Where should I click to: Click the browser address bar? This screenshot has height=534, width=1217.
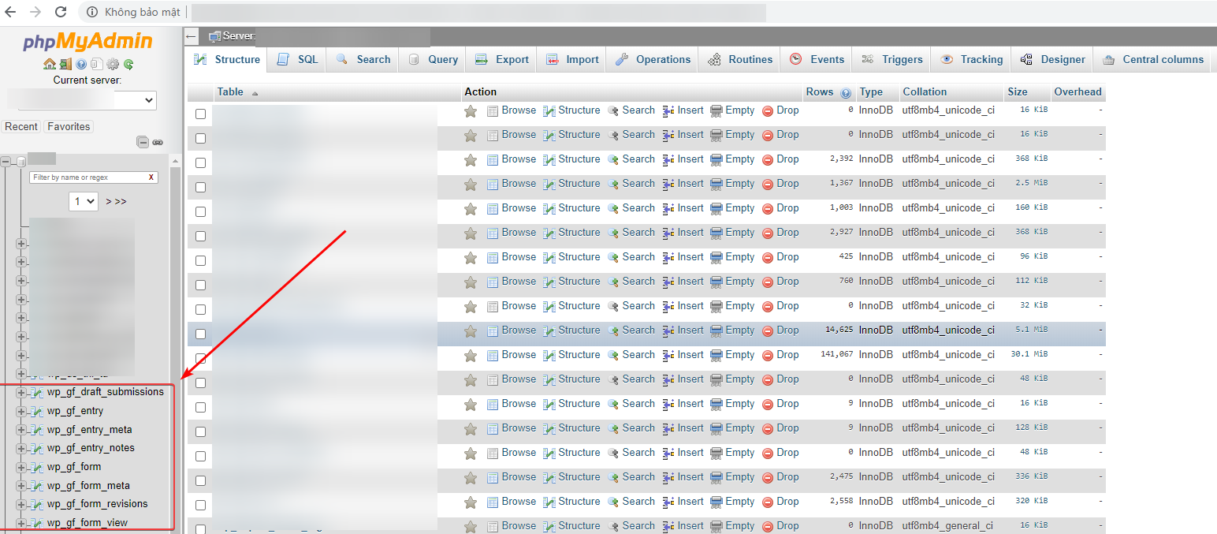(478, 12)
